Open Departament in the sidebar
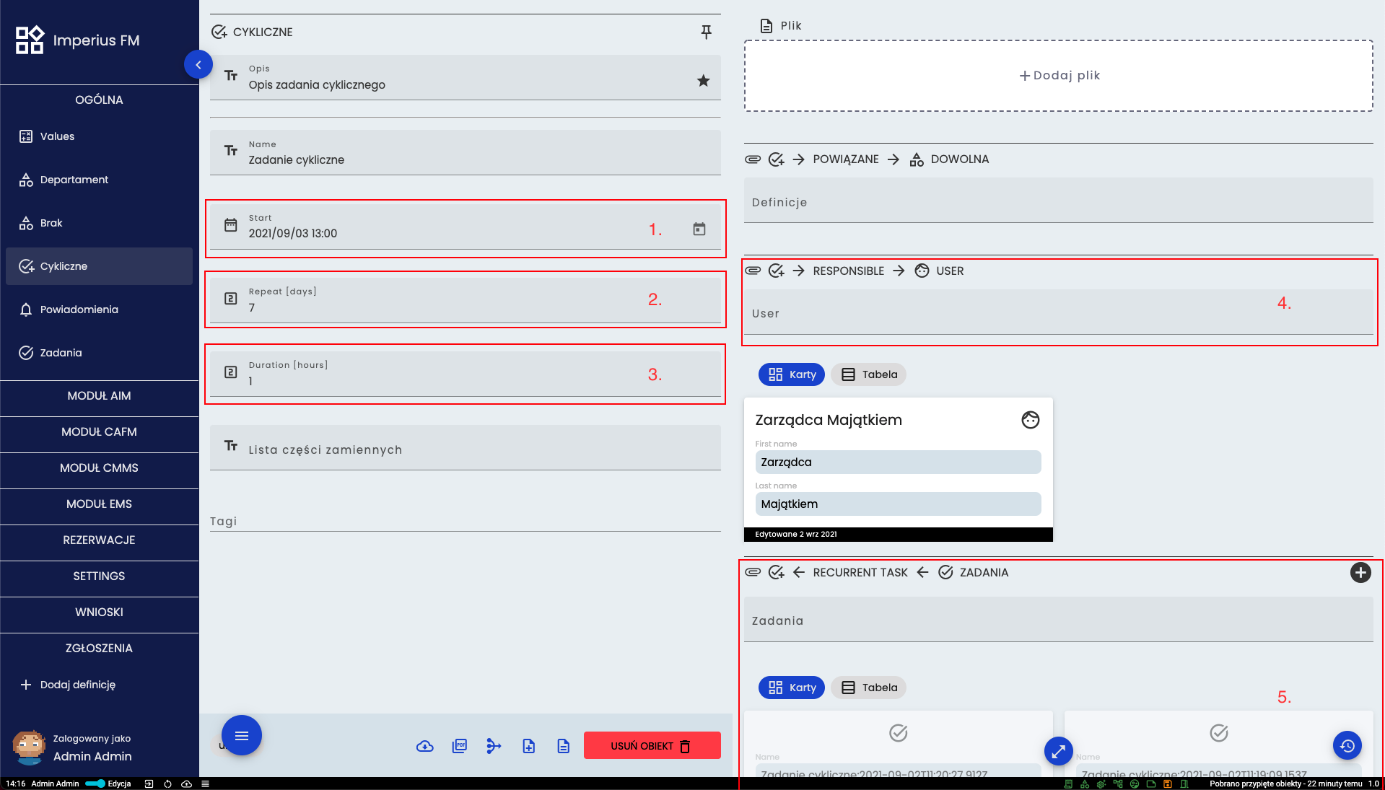This screenshot has width=1385, height=790. (x=99, y=180)
